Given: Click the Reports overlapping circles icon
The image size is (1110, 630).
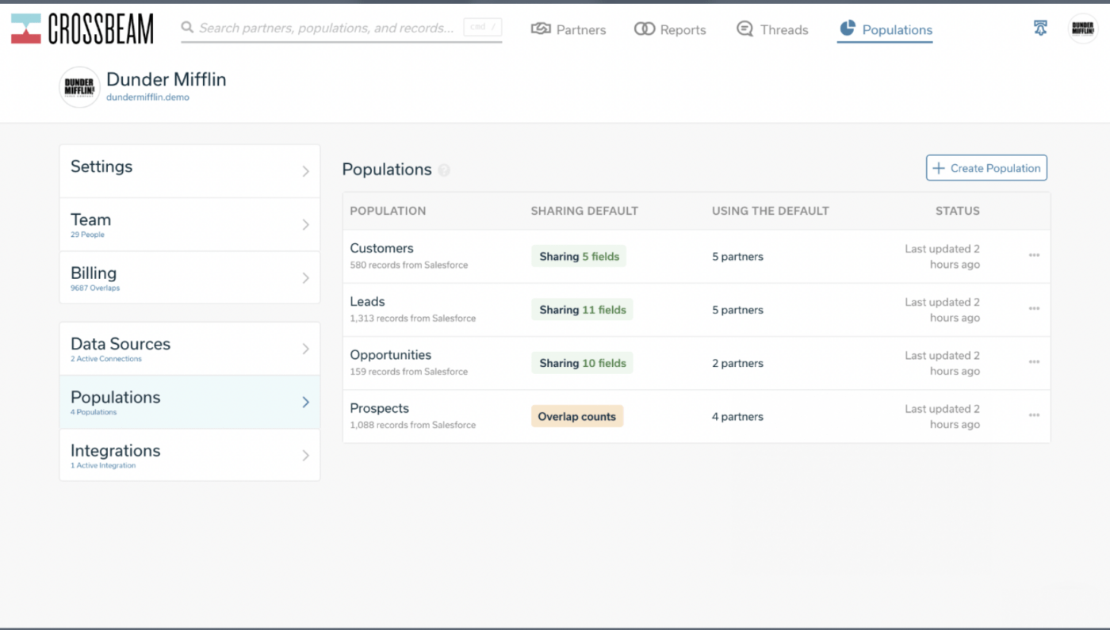Looking at the screenshot, I should click(x=645, y=29).
